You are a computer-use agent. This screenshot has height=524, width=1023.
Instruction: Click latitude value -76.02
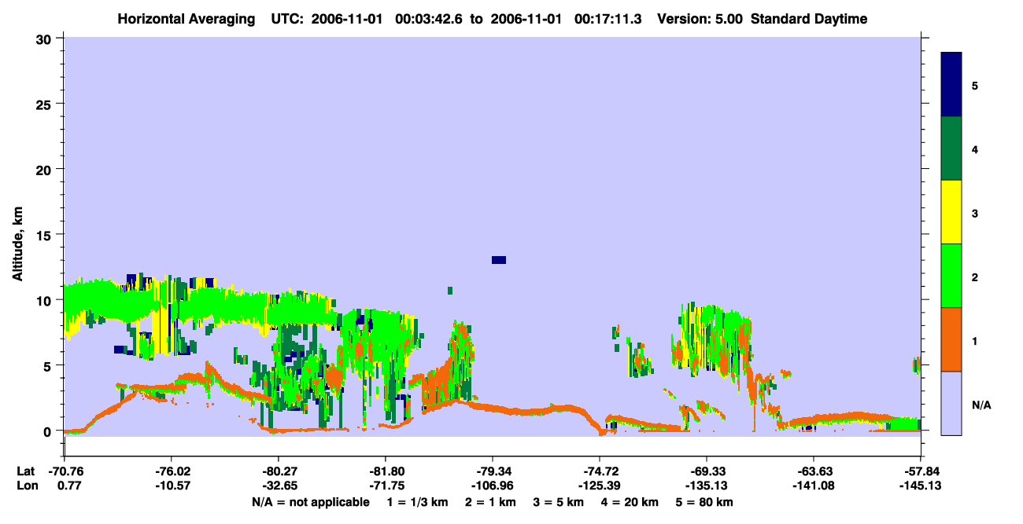point(171,471)
